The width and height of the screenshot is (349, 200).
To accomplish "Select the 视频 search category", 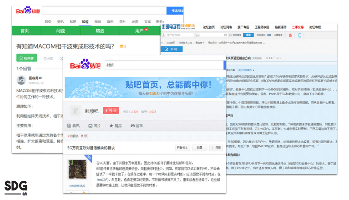I will pyautogui.click(x=98, y=21).
